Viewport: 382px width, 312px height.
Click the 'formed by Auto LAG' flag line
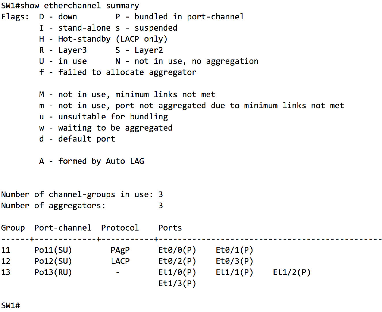tap(101, 161)
